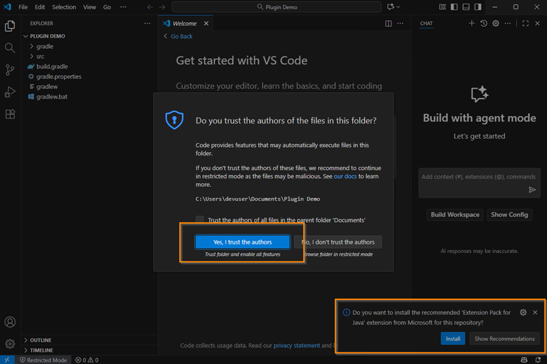Open the Copilot dropdown in title bar
547x364 pixels.
393,7
